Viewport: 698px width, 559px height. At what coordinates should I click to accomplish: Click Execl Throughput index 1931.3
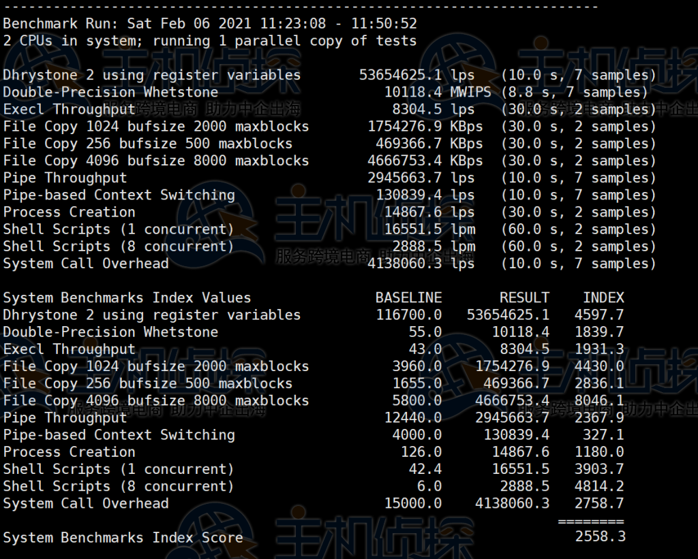click(x=599, y=349)
